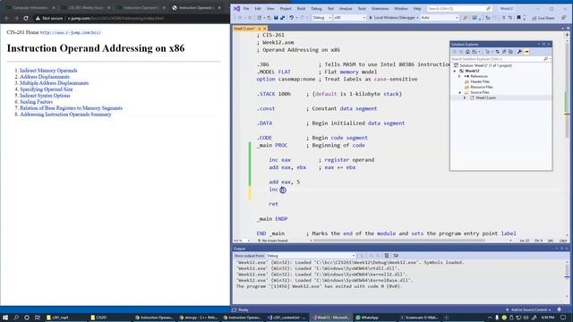Click Sync with Active Document icon
This screenshot has height=322, width=573.
(498, 52)
